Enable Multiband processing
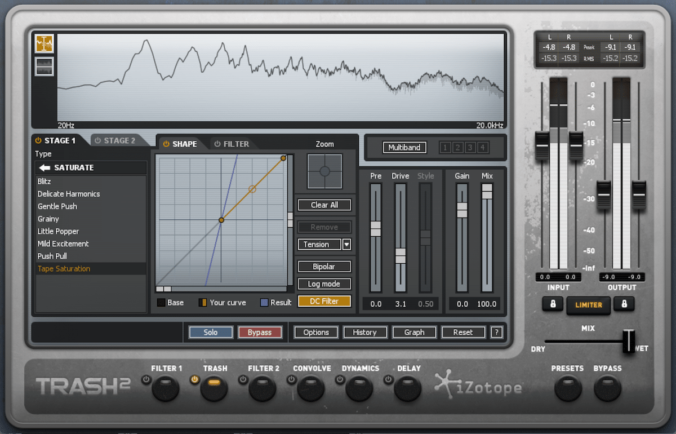Viewport: 676px width, 434px height. pos(404,147)
